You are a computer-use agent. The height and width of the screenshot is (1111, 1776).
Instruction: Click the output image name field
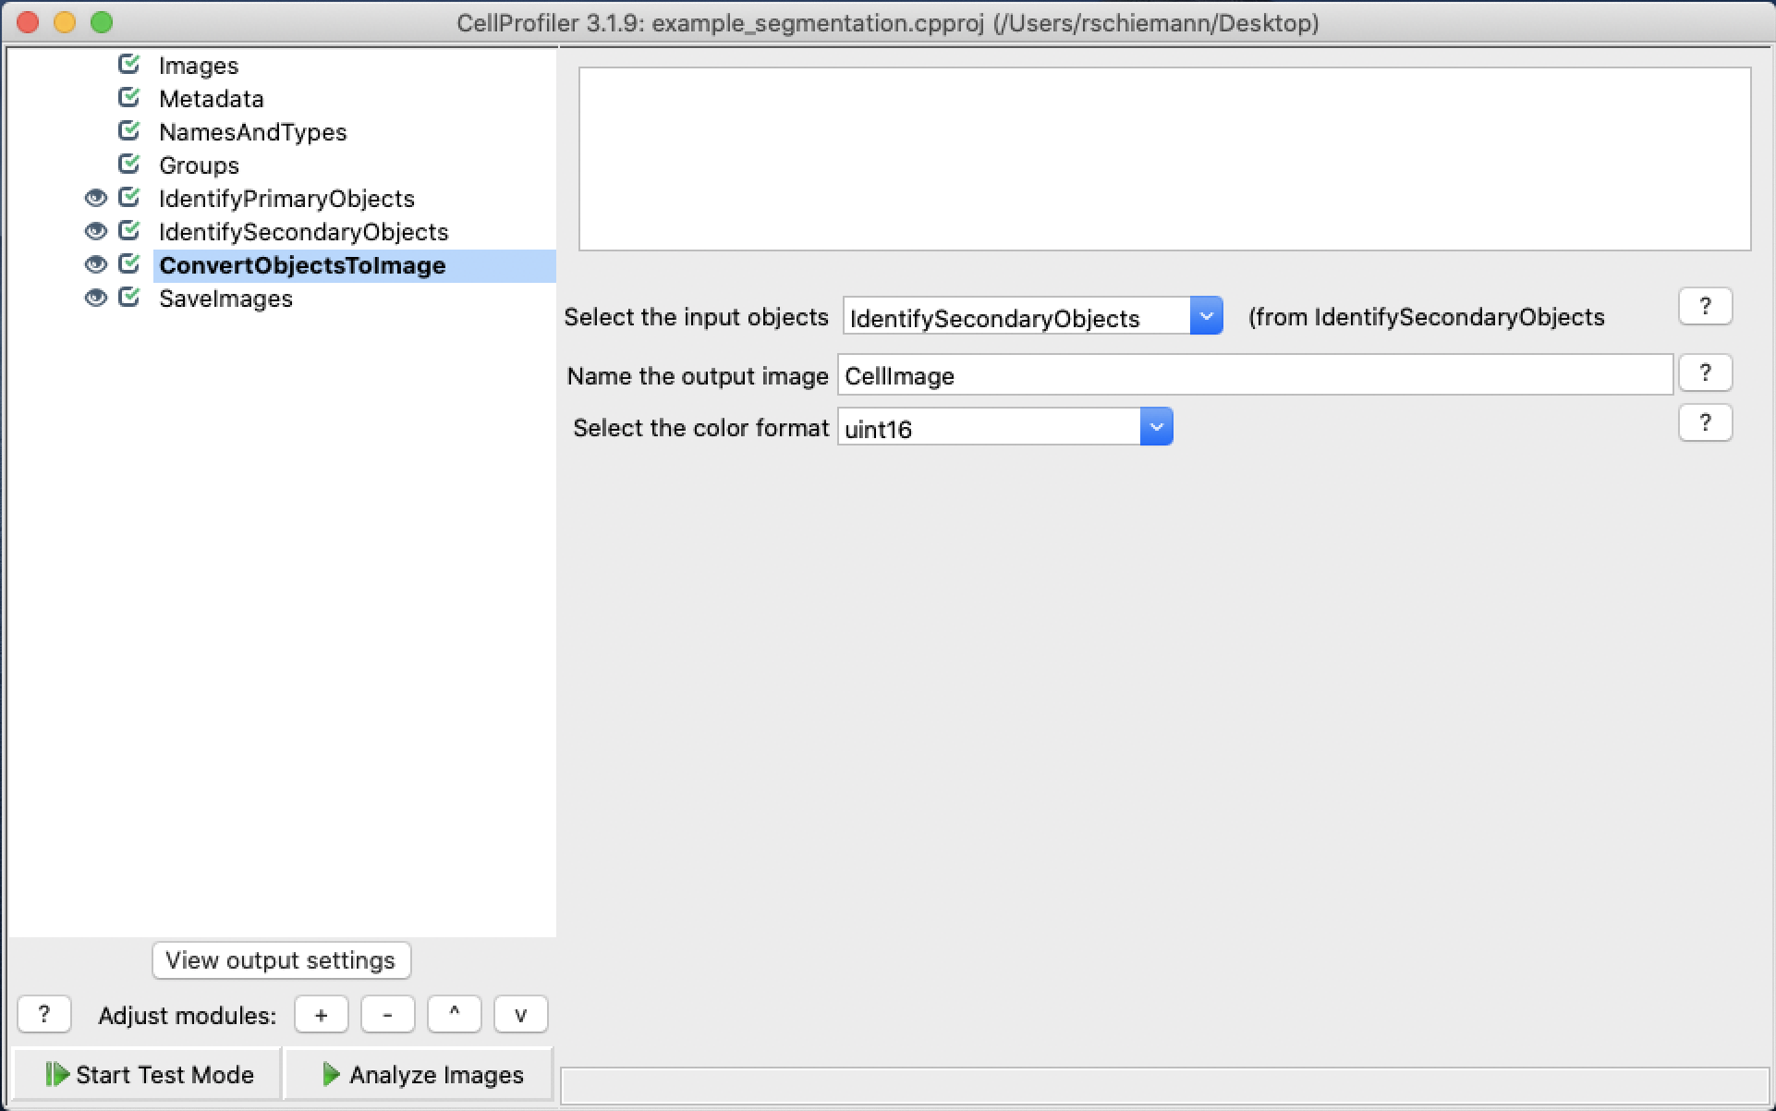(1255, 375)
